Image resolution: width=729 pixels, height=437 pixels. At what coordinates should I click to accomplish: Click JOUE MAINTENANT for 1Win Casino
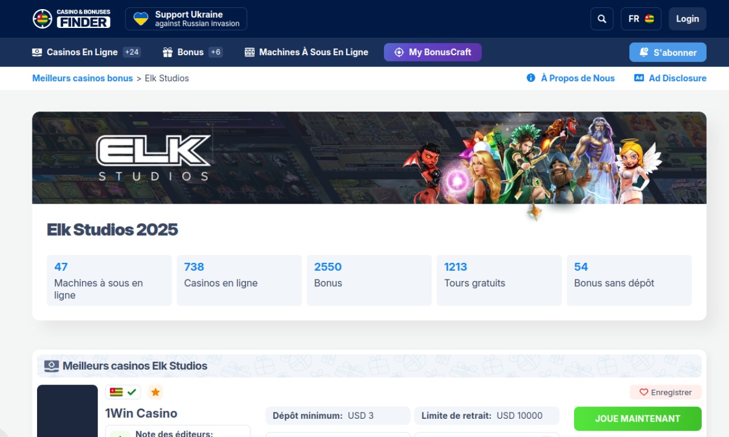click(x=638, y=418)
